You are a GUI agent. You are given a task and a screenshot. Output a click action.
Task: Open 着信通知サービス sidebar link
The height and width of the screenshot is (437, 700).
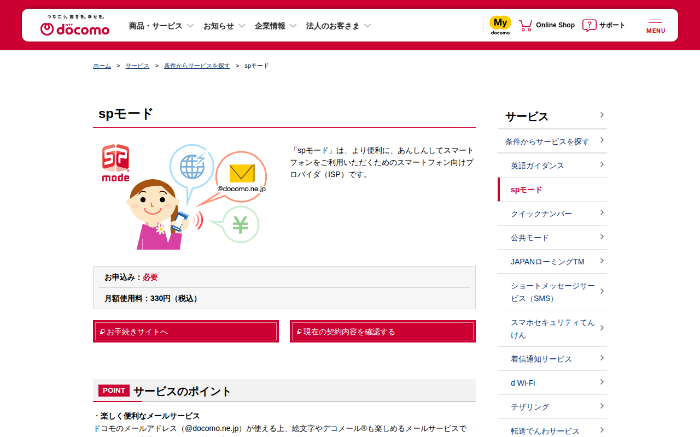point(552,359)
